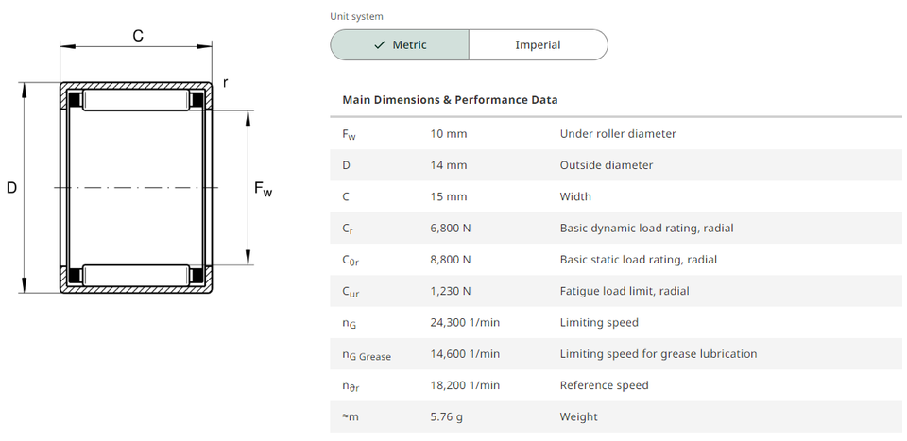The image size is (907, 441).
Task: Click the r radius label in the drawing
Action: click(225, 83)
